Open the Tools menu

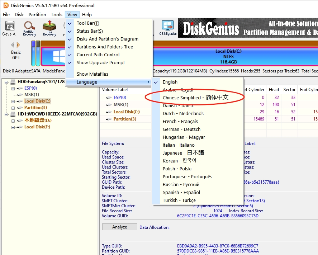click(x=57, y=15)
